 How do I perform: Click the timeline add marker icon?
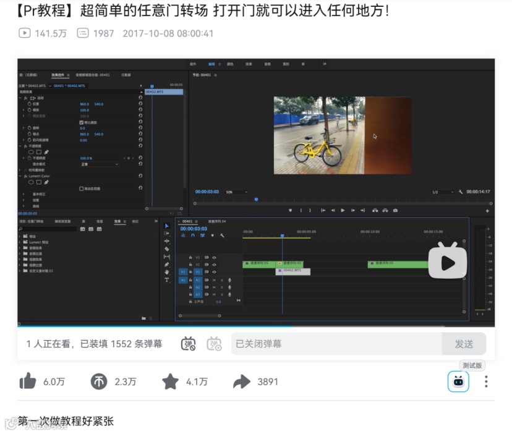click(212, 236)
